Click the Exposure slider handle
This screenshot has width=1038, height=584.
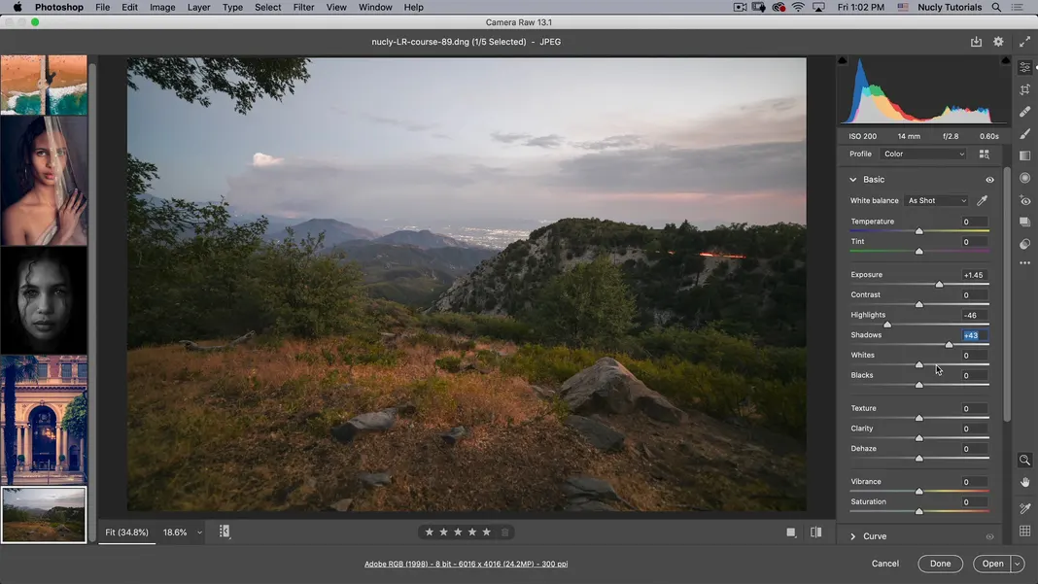[x=939, y=284]
